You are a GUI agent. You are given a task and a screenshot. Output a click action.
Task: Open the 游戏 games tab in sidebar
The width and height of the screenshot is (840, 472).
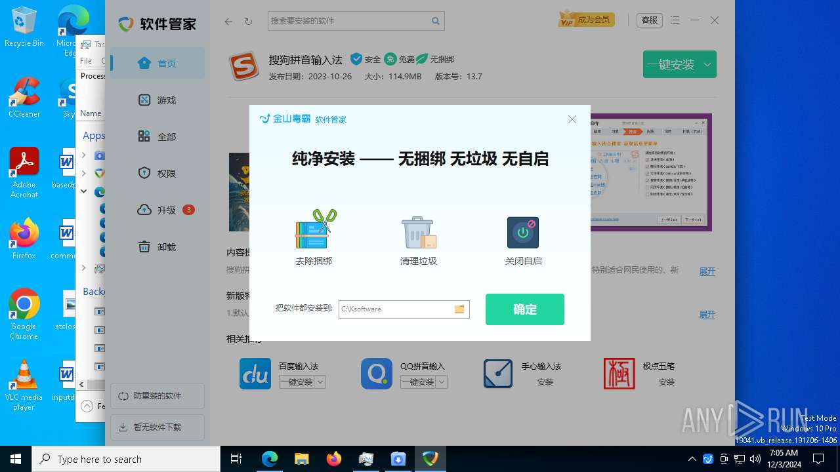click(x=157, y=100)
